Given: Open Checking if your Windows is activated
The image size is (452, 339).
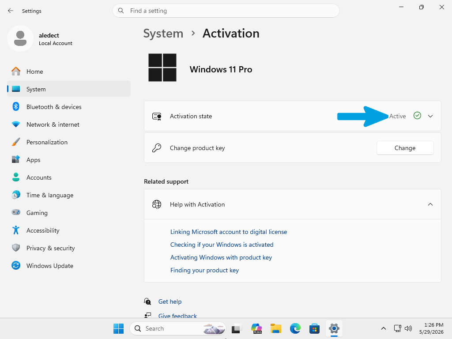Looking at the screenshot, I should (222, 245).
